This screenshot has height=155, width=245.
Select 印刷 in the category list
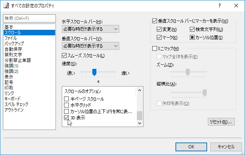[x=29, y=88]
